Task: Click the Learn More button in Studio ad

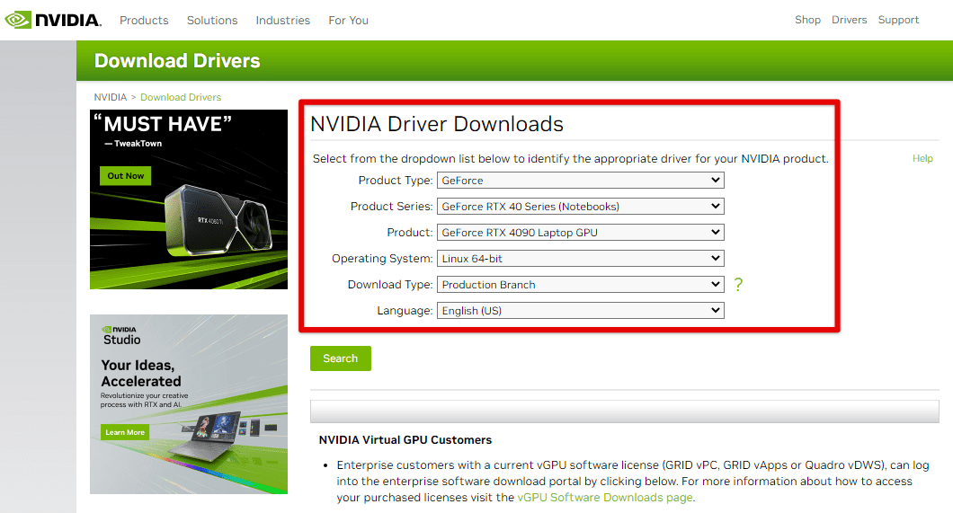Action: [125, 432]
